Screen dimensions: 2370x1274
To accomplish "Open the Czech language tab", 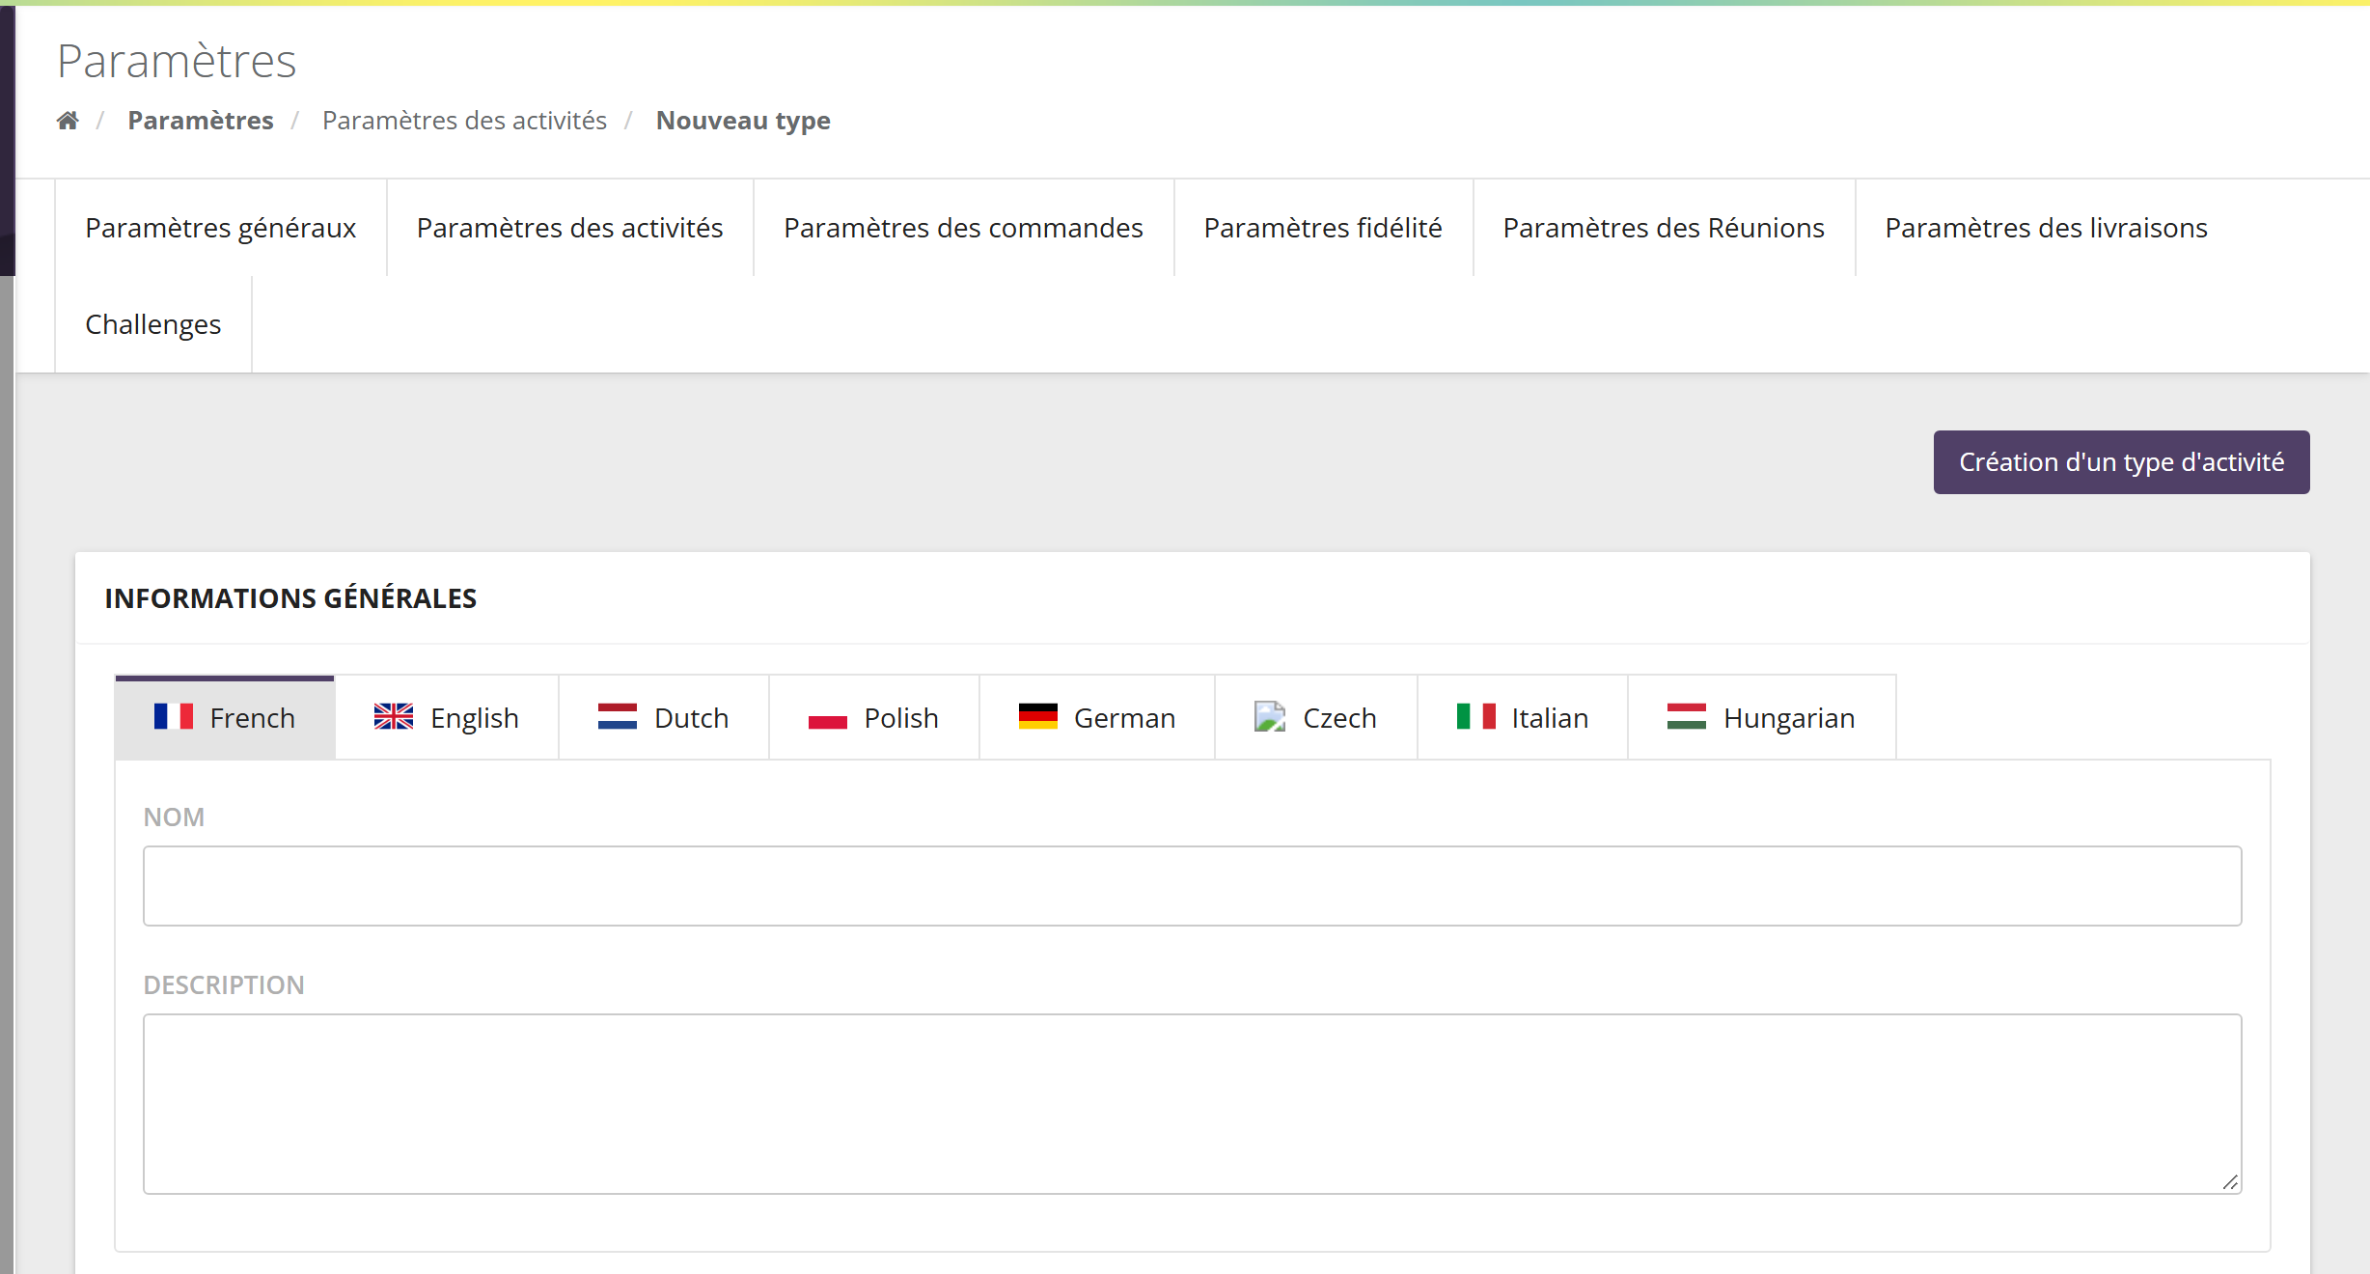I will point(1316,717).
